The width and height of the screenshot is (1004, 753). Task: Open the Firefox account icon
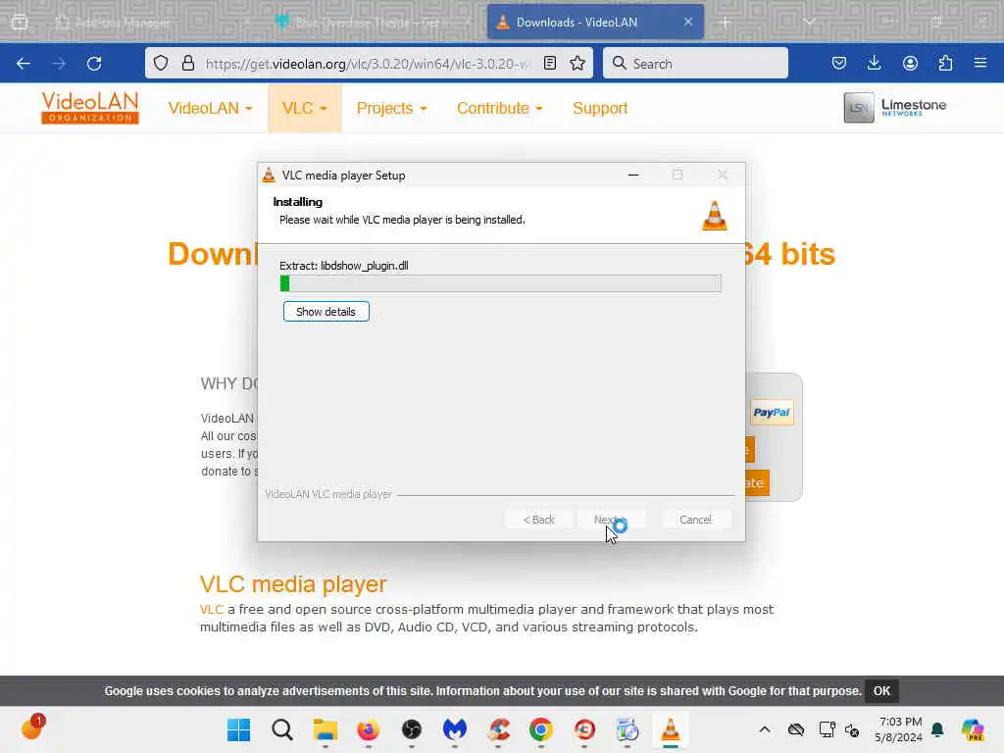point(910,63)
